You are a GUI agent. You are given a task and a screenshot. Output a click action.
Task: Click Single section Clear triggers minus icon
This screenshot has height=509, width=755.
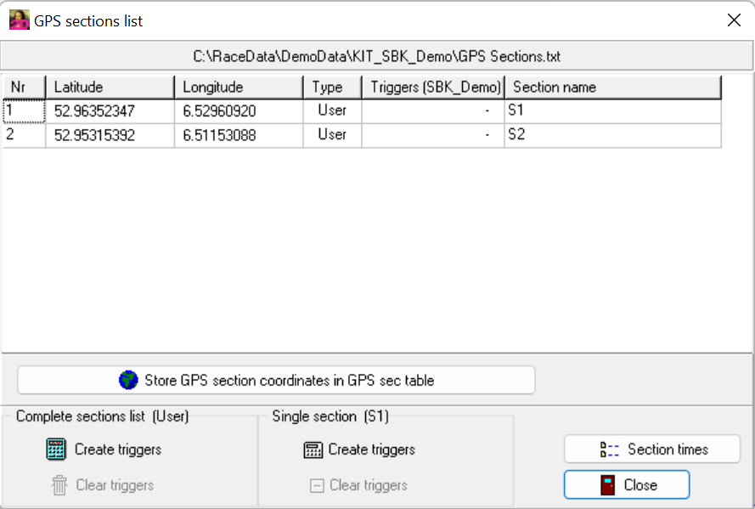[x=317, y=485]
